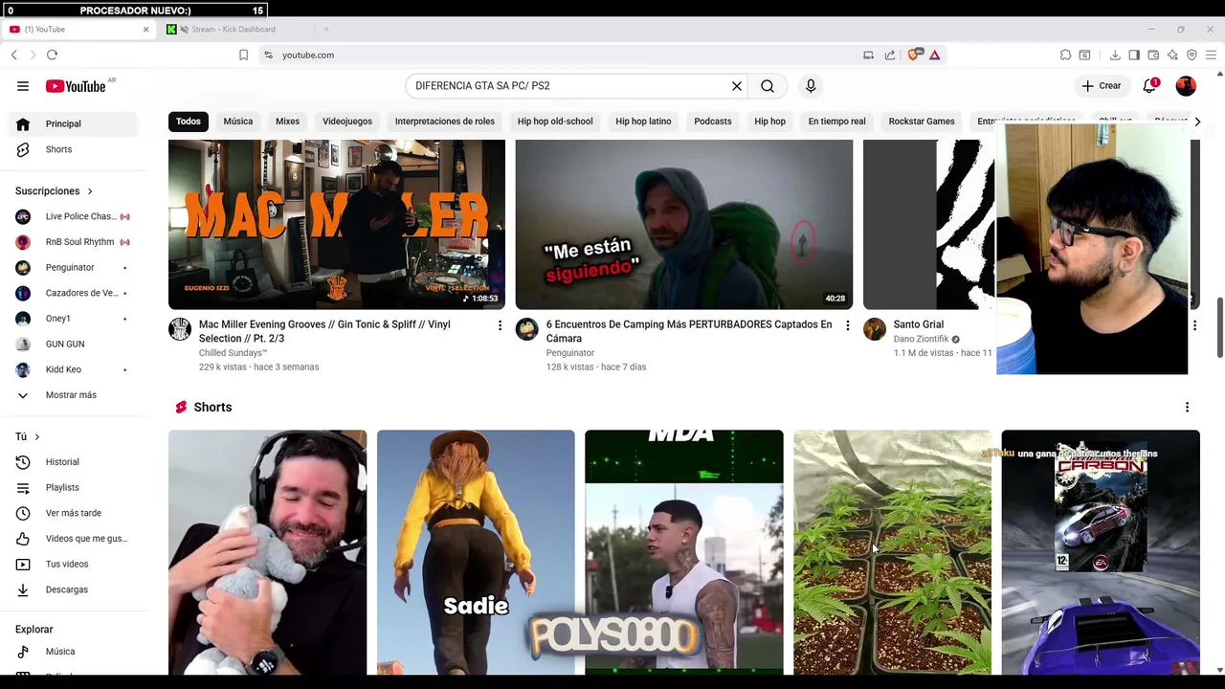The width and height of the screenshot is (1225, 689).
Task: Open the browser main menu icon
Action: pyautogui.click(x=1211, y=55)
